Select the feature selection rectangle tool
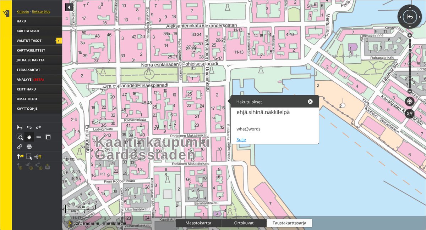 tap(29, 156)
